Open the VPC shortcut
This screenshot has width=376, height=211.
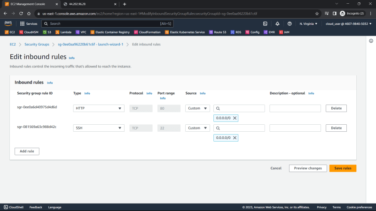click(81, 32)
